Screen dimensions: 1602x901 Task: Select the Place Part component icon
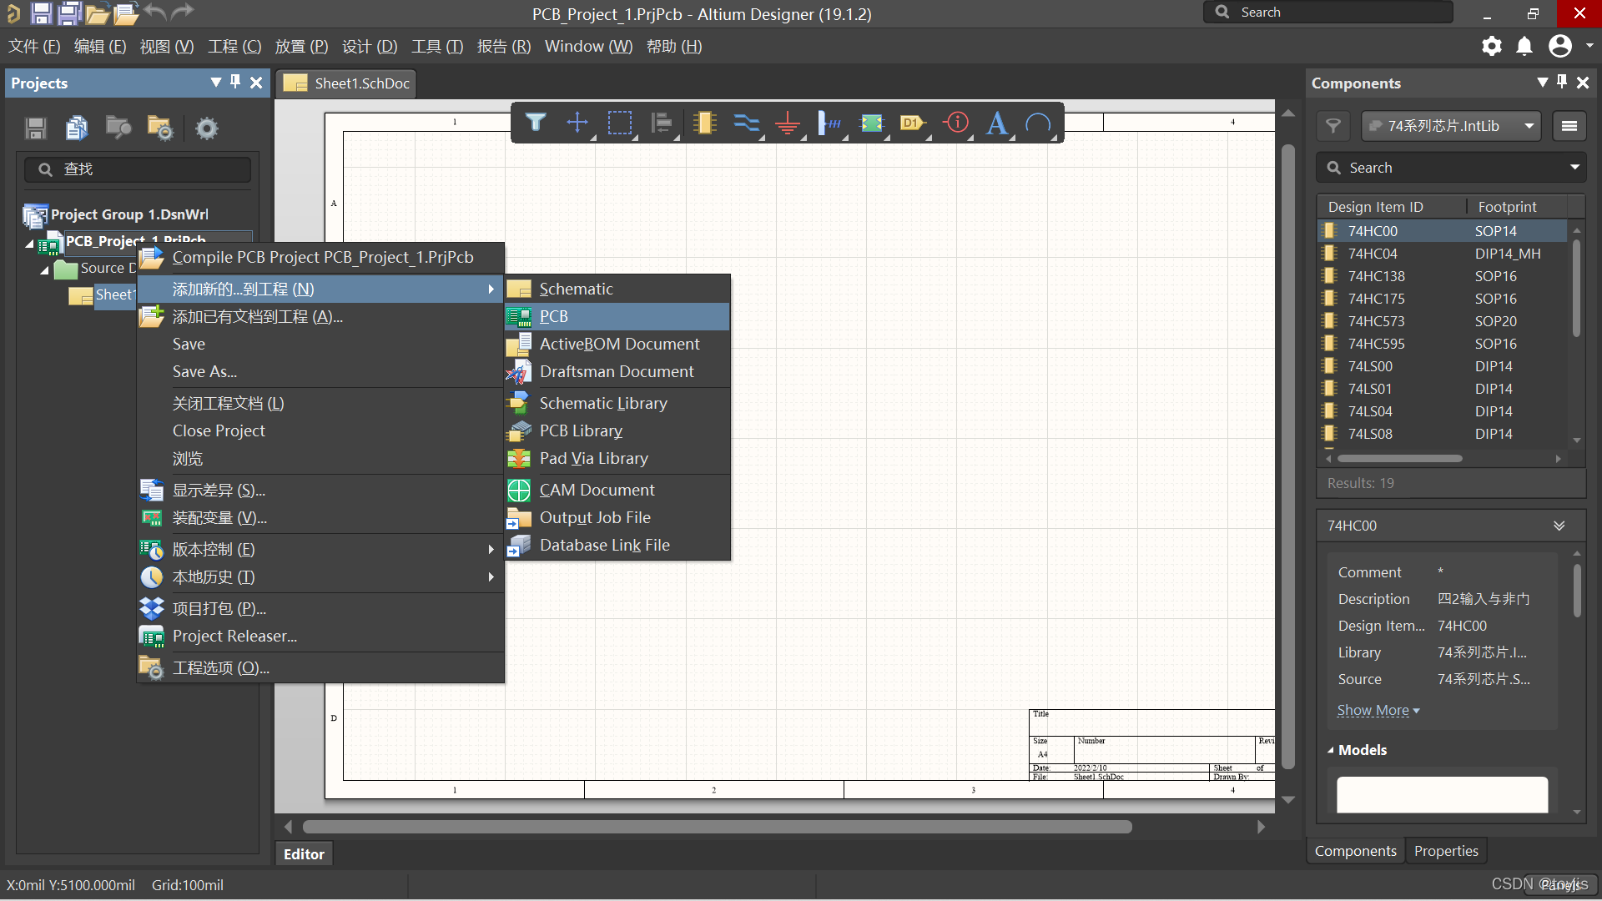(x=704, y=123)
